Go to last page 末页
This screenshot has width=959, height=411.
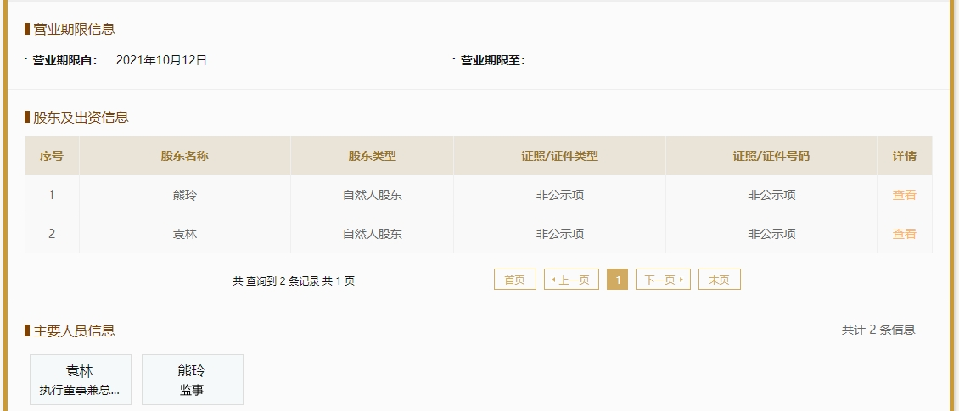click(720, 279)
